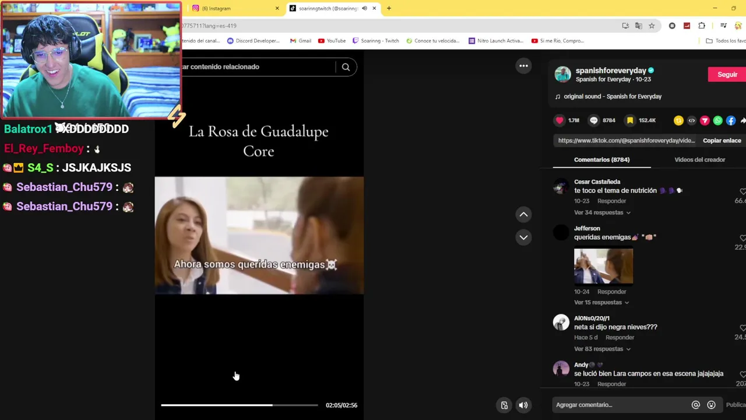Open the Conoce tu velocidad bookmark
746x420 pixels.
coord(432,41)
